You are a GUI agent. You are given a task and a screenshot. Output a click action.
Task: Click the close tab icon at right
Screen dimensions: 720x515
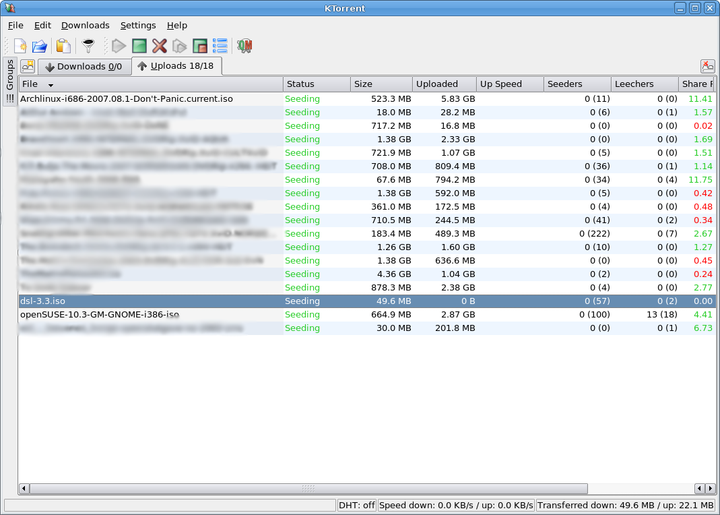click(x=708, y=66)
